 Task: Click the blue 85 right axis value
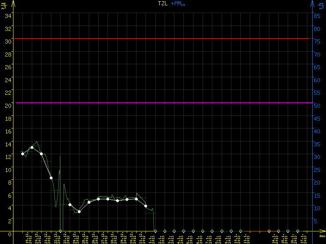click(x=316, y=15)
